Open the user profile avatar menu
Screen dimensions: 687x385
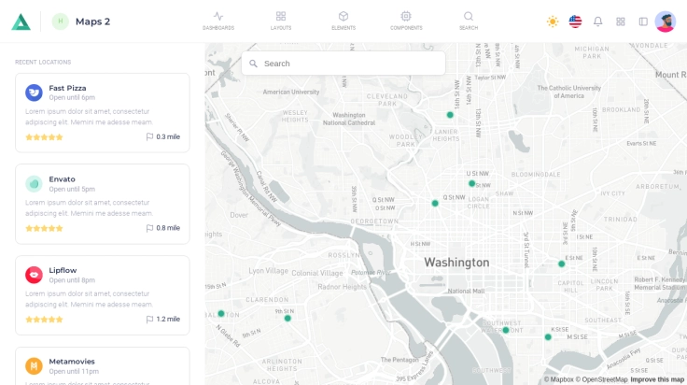(666, 21)
